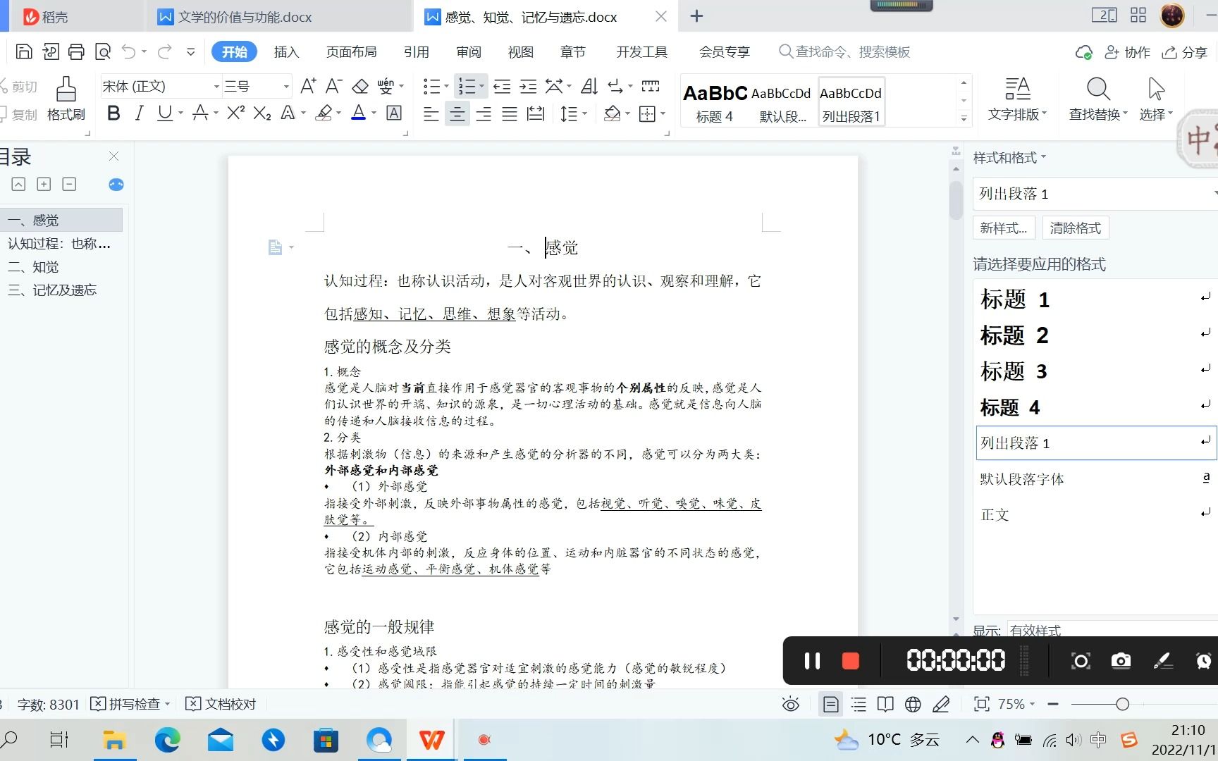
Task: Apply the 标题 3 style
Action: click(1095, 371)
